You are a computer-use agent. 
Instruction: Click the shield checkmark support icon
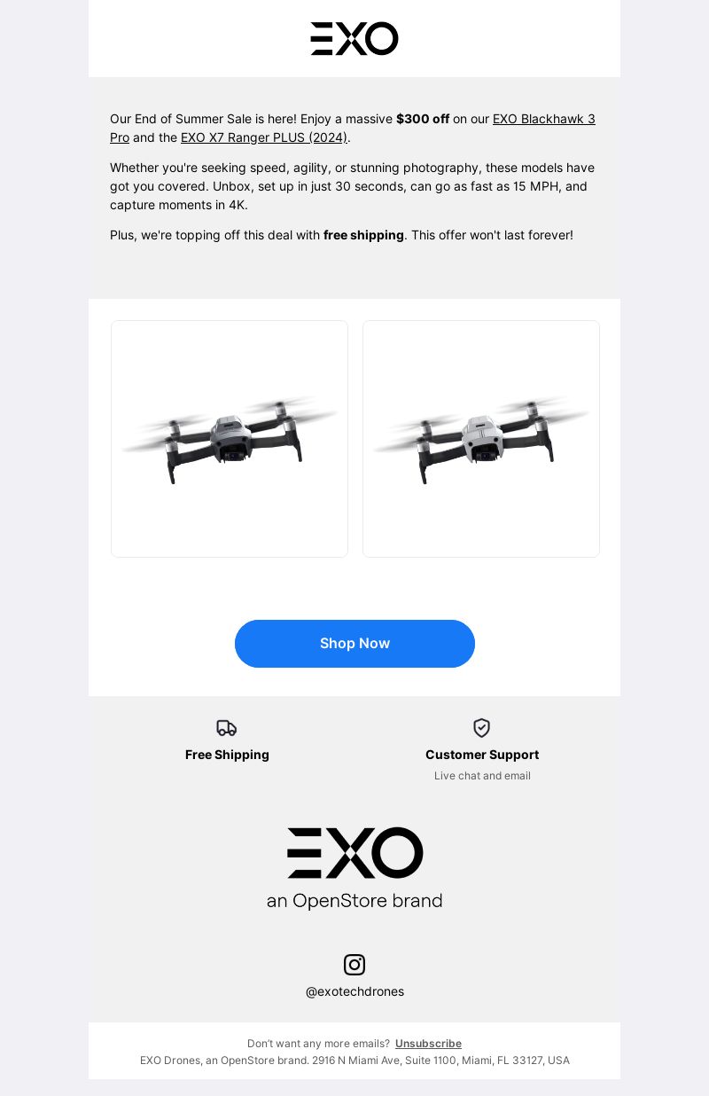pos(482,728)
